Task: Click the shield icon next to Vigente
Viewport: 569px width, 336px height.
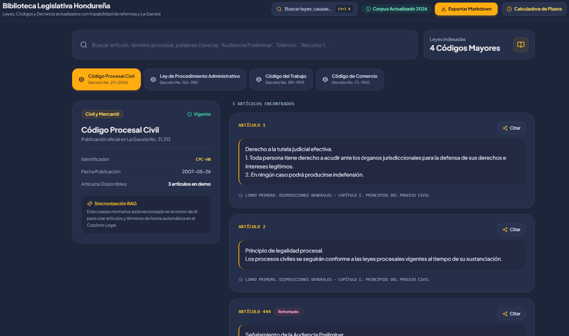Action: 190,114
